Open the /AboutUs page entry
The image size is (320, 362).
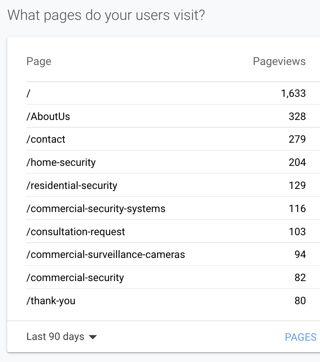48,116
